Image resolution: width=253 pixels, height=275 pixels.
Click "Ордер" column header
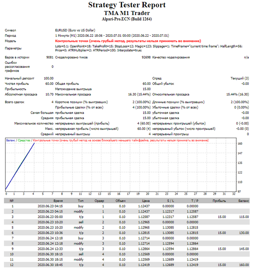(99, 201)
